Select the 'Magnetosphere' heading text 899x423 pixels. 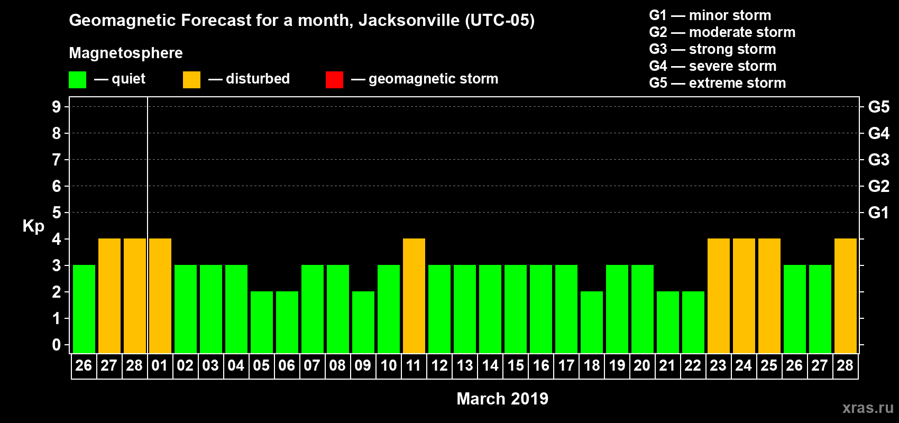[126, 53]
